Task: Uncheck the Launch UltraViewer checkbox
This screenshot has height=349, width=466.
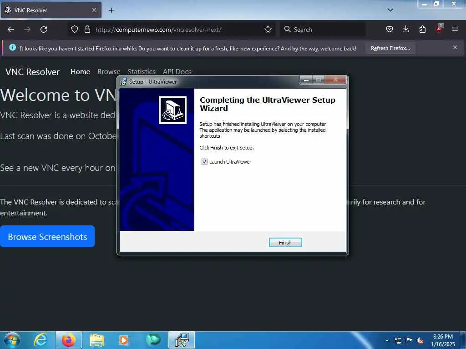Action: tap(204, 162)
